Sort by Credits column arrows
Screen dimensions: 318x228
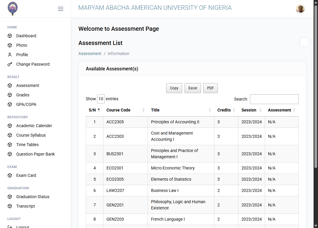(x=234, y=110)
